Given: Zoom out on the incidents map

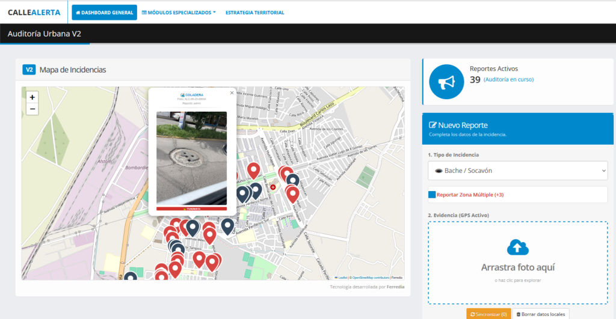Looking at the screenshot, I should pos(32,109).
